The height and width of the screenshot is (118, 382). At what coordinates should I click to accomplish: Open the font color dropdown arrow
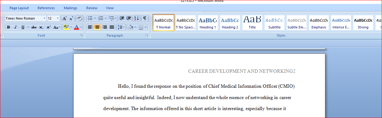coord(81,27)
